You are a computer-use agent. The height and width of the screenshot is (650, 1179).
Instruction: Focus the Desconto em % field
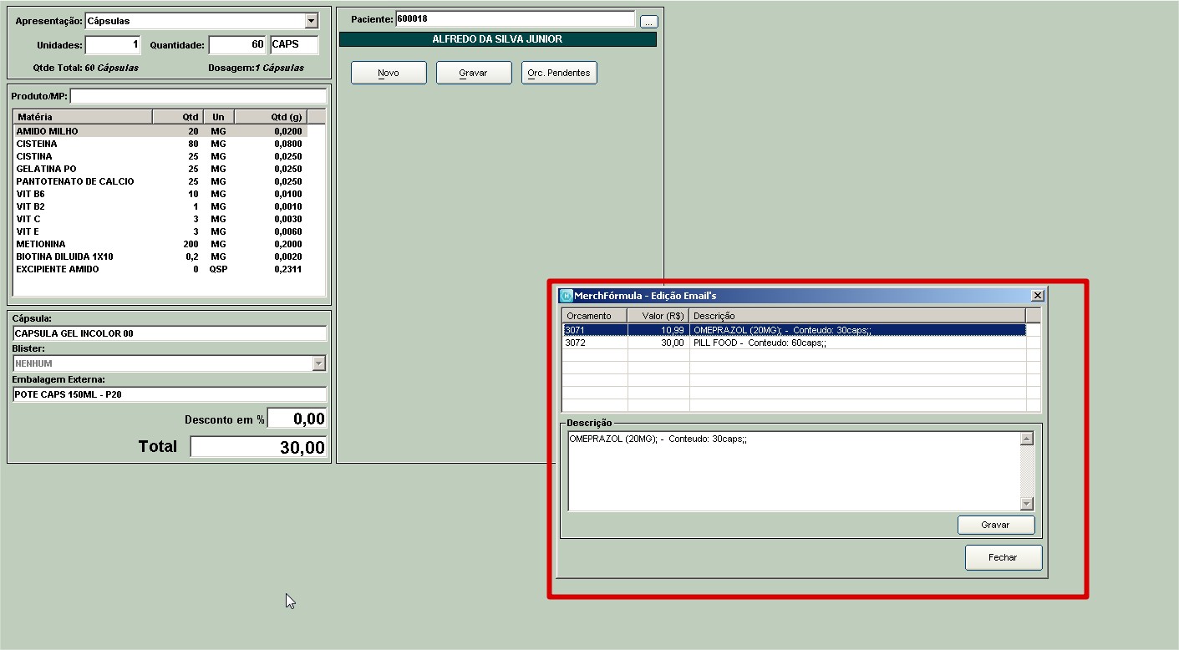[x=297, y=419]
